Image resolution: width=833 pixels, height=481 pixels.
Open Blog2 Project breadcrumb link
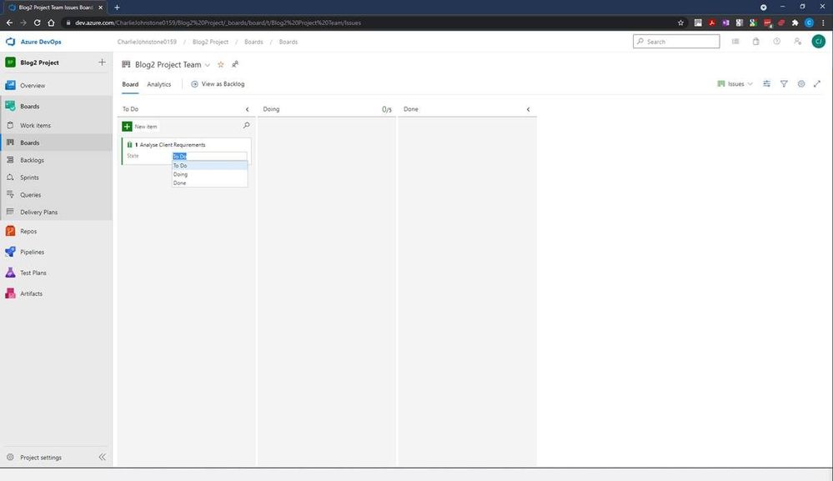tap(210, 42)
